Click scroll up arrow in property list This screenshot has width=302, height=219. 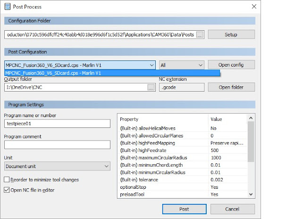tap(251, 118)
